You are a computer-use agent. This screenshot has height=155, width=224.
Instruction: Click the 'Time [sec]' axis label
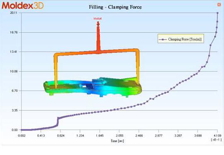pyautogui.click(x=117, y=141)
